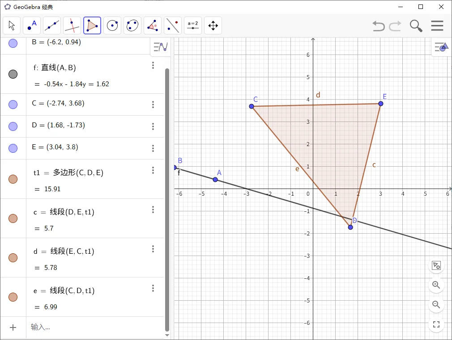Screen dimensions: 452x340
Task: Click the segment label d on graph
Action: pyautogui.click(x=318, y=95)
